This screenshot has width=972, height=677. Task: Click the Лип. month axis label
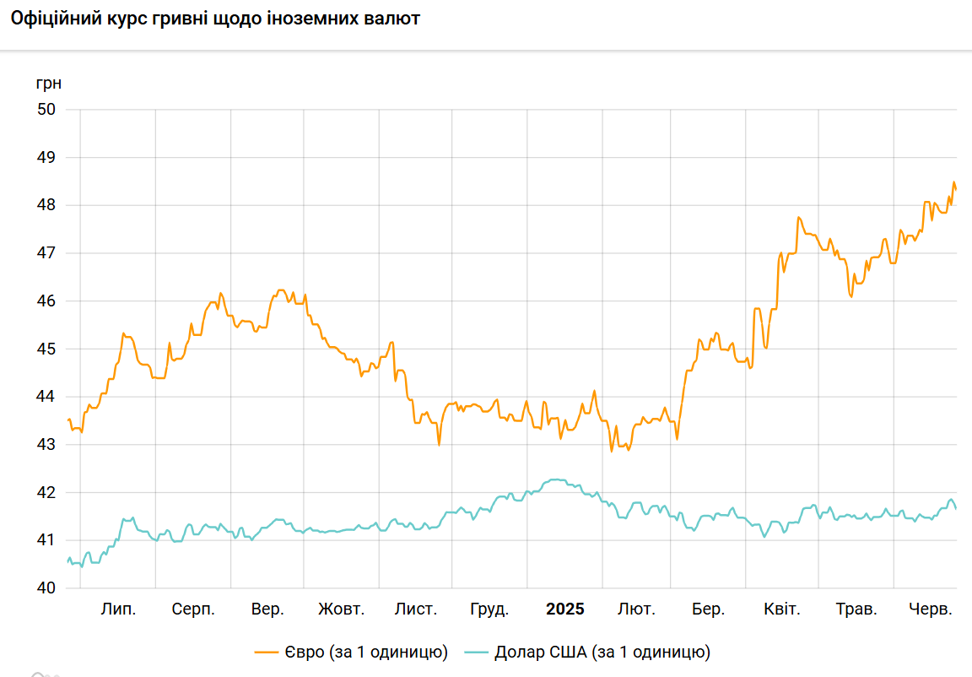pos(118,609)
